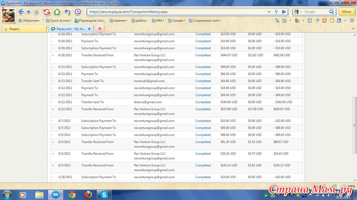Screen dimensions: 357x200
Task: Click the lightning bolt icon in address bar
Action: click(x=276, y=12)
